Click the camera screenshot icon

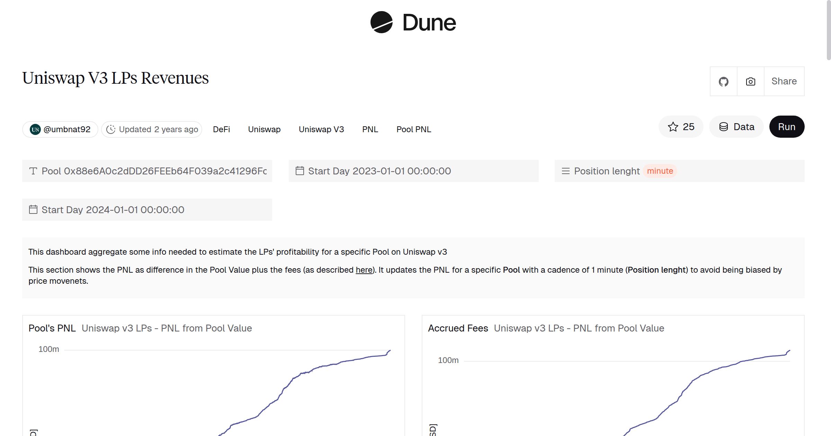click(x=750, y=81)
